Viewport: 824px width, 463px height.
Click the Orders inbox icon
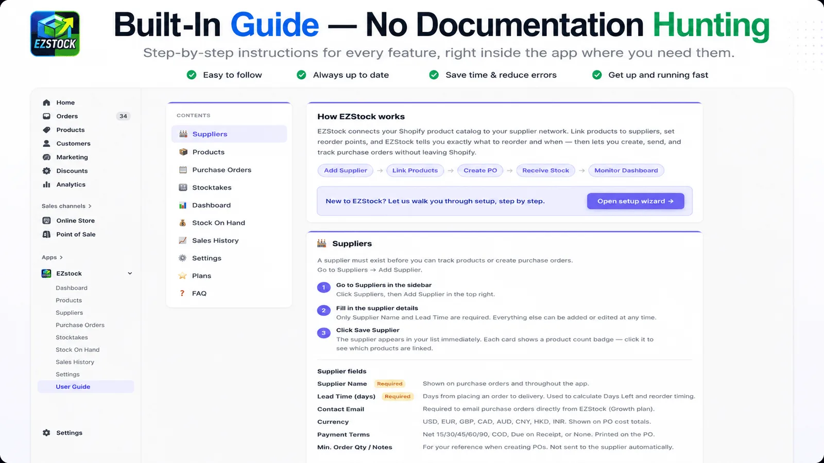pos(46,116)
